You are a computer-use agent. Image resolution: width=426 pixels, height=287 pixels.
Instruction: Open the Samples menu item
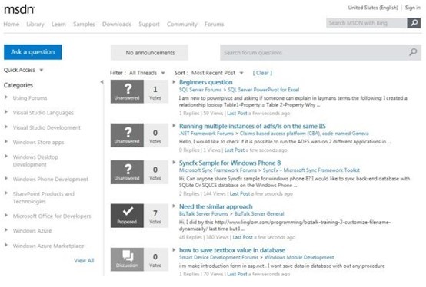(x=84, y=24)
